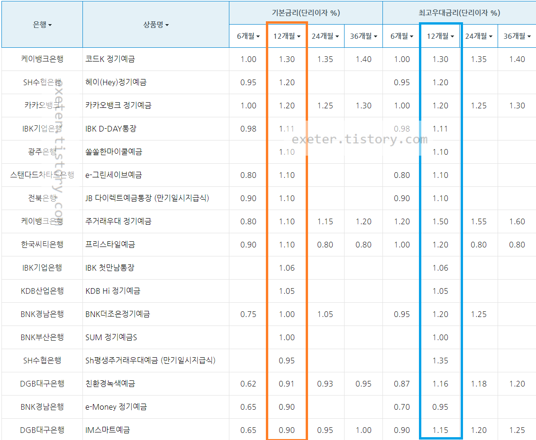Click product 헤이(Hey)정기예금

click(x=116, y=82)
